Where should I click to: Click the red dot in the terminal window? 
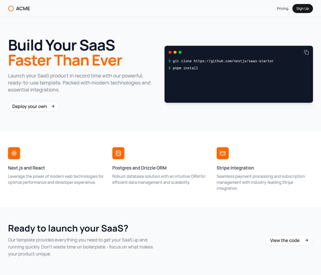(x=170, y=52)
